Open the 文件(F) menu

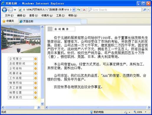pyautogui.click(x=9, y=15)
